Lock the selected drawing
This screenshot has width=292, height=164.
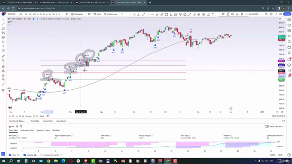point(237,14)
